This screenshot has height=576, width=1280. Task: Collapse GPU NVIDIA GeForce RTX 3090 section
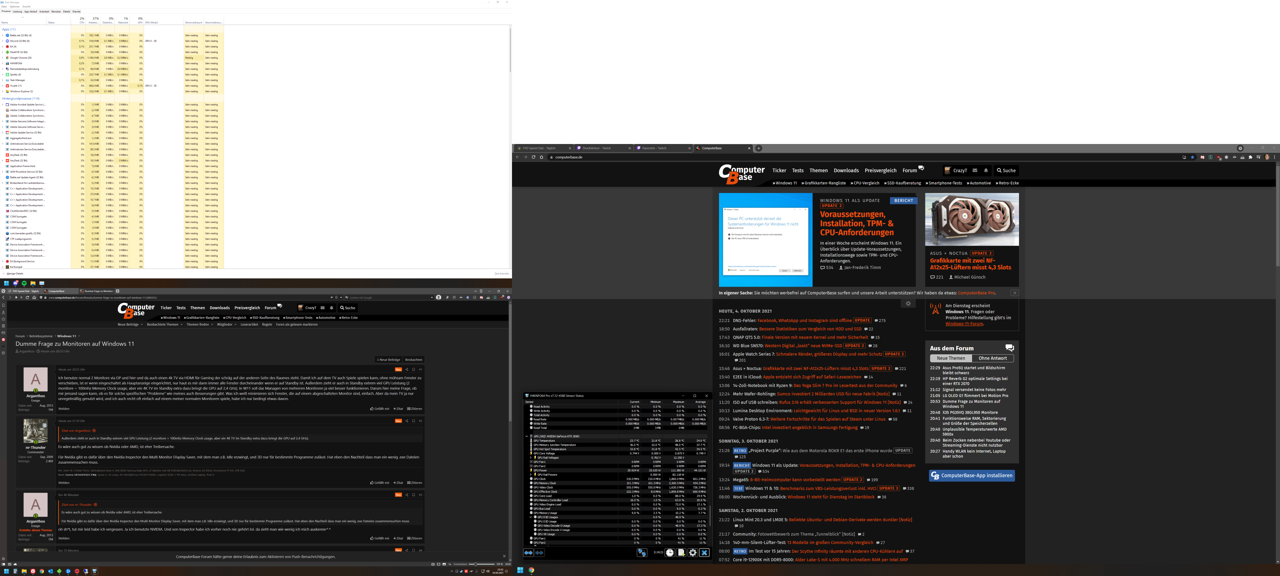pos(527,436)
